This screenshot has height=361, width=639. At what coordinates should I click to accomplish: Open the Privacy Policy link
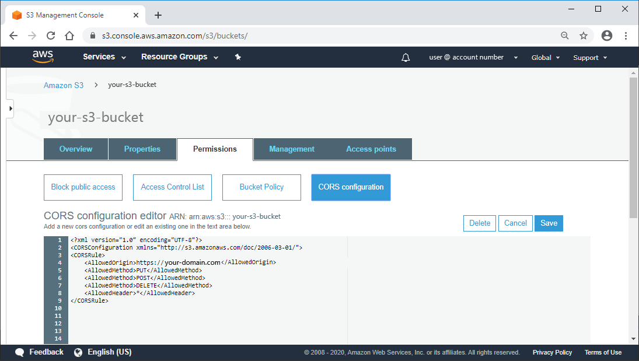pyautogui.click(x=552, y=352)
